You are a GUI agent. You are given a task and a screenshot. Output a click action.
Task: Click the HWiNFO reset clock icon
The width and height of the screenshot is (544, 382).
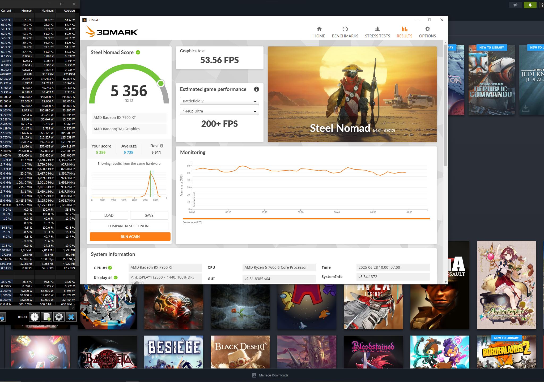tap(35, 317)
